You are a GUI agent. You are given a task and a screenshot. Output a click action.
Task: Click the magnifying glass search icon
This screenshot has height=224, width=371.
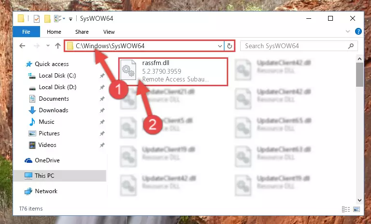(x=351, y=46)
